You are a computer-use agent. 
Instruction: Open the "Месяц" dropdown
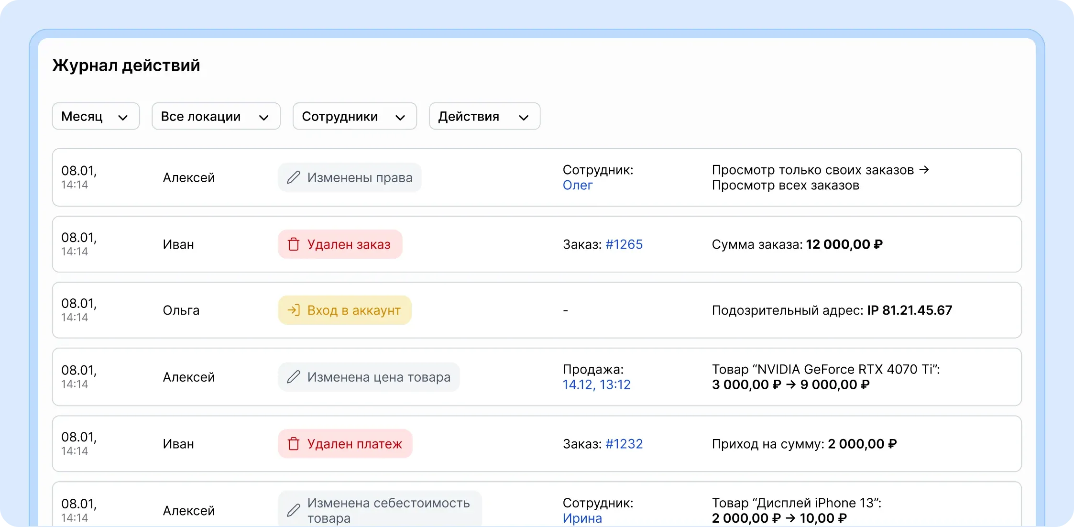[x=95, y=116]
